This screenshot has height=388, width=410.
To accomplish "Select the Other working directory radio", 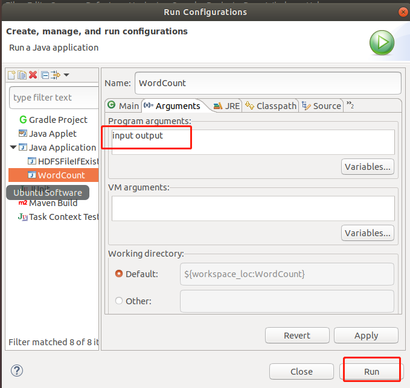I will [x=119, y=301].
